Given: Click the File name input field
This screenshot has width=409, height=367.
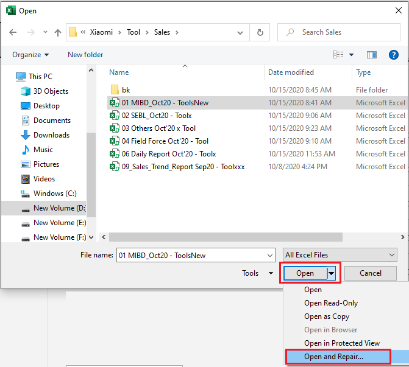Looking at the screenshot, I should [x=192, y=255].
